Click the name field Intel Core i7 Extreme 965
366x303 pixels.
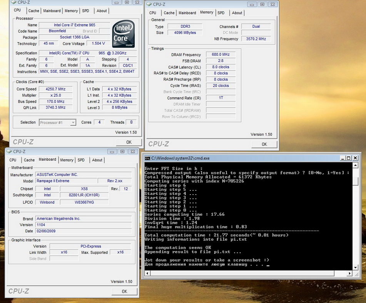pyautogui.click(x=74, y=25)
